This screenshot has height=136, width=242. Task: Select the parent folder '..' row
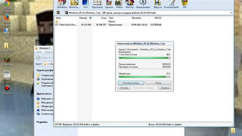click(108, 22)
